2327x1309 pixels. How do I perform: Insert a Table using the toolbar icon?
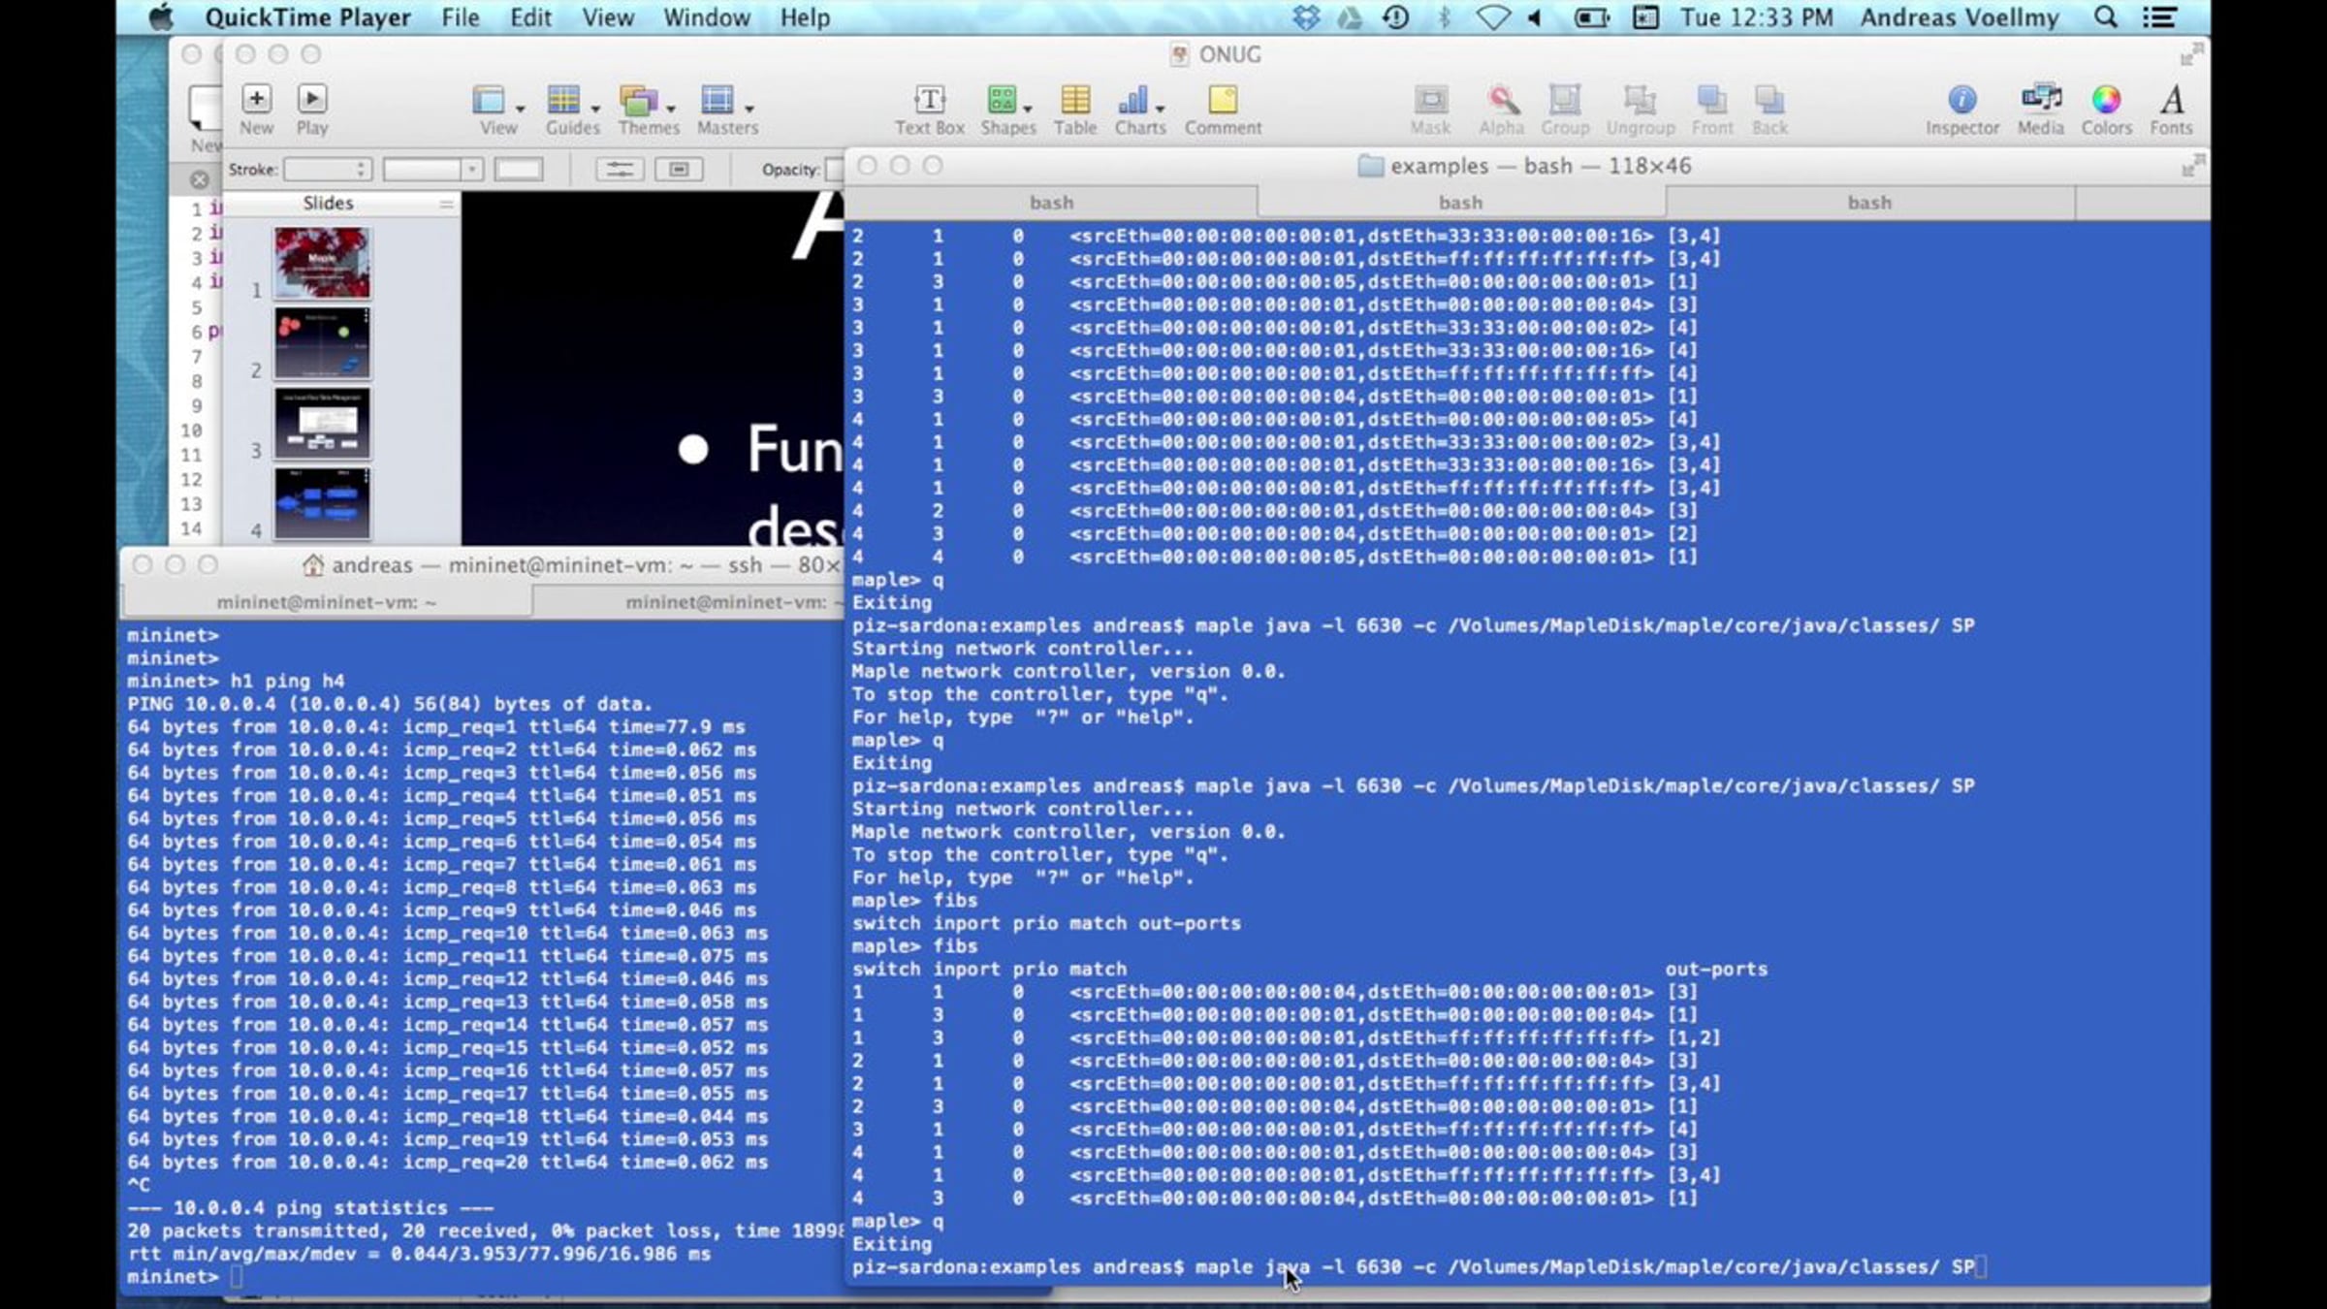(1075, 99)
